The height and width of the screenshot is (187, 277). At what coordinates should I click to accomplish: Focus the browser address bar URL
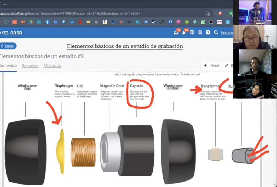[x=70, y=14]
